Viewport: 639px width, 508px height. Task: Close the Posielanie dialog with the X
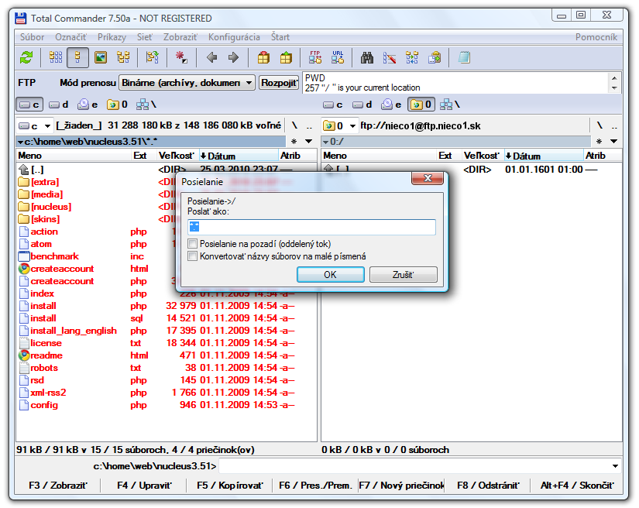pos(428,178)
